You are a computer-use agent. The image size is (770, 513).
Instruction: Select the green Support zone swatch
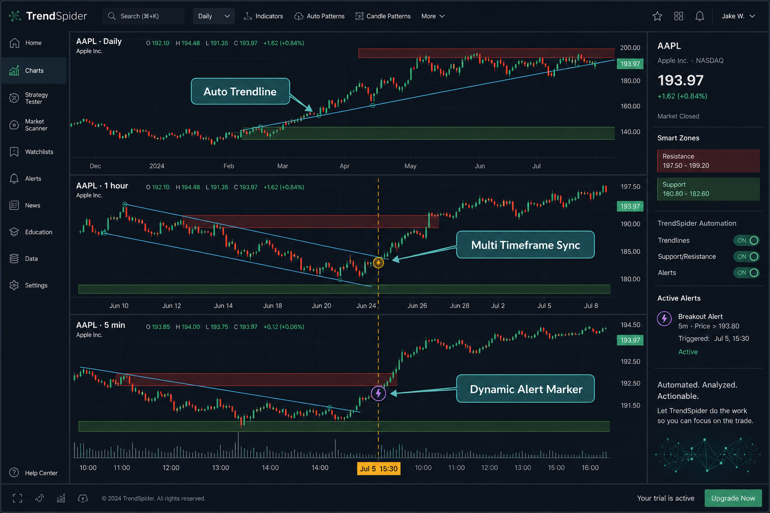click(708, 189)
